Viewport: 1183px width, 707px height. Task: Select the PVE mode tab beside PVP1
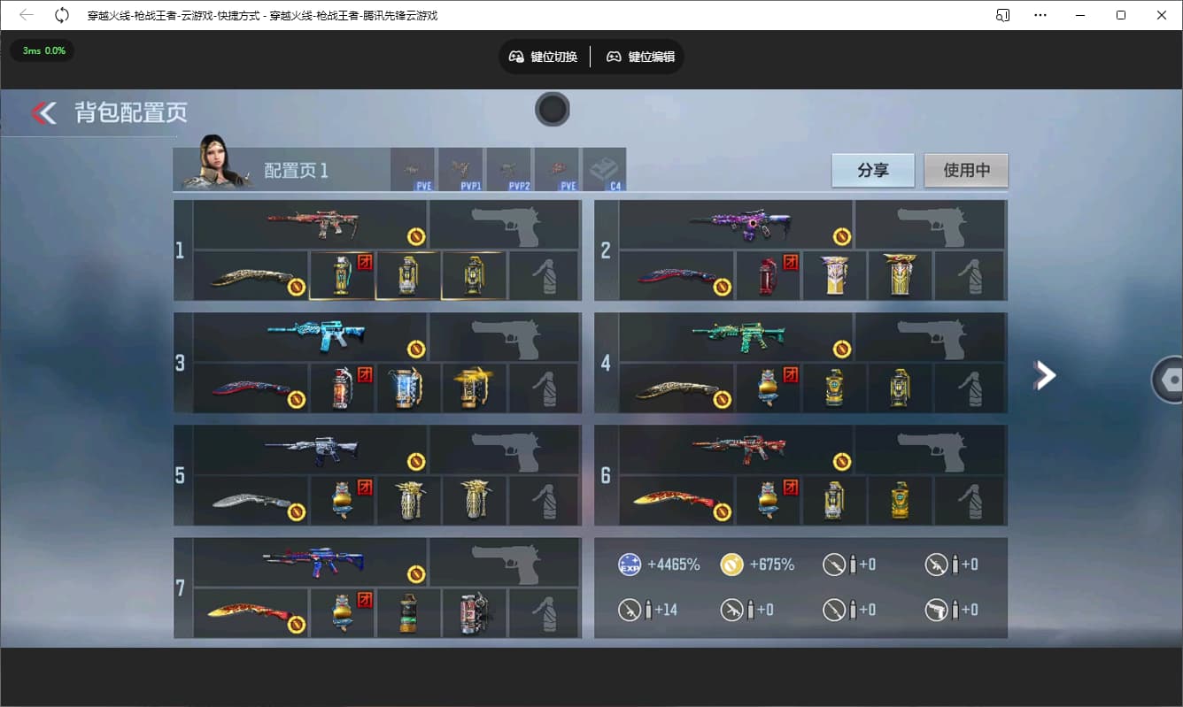click(413, 169)
